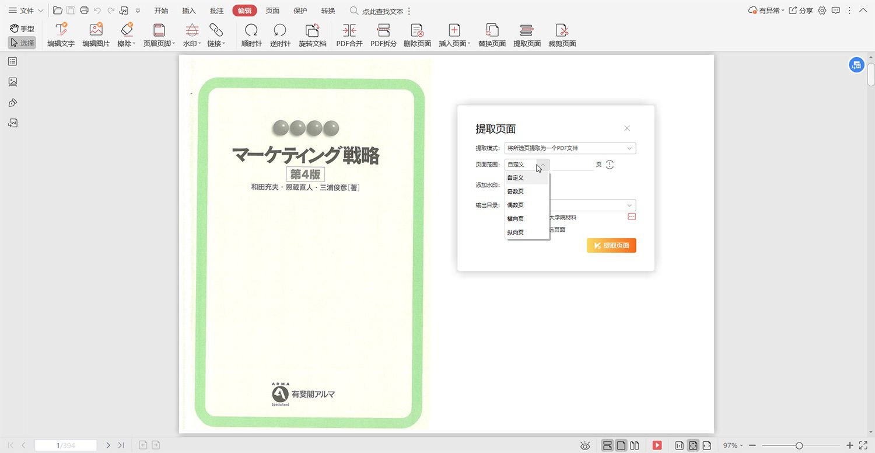The image size is (875, 453).
Task: Switch to the 页面 tab
Action: [x=272, y=11]
